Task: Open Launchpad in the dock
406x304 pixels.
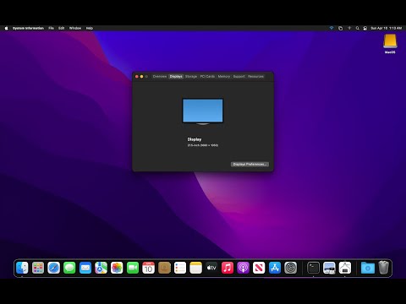Action: coord(38,268)
